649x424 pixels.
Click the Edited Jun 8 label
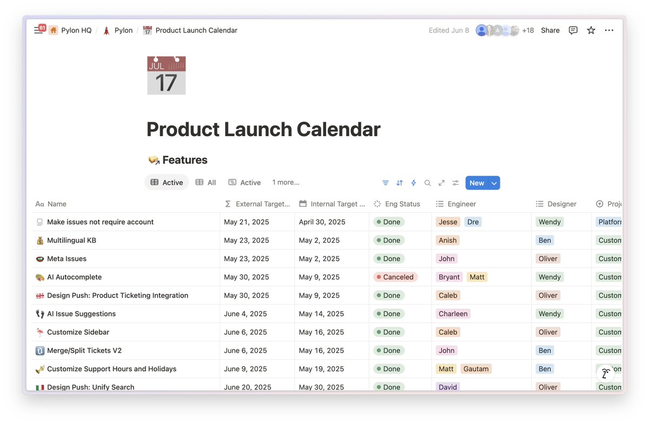[x=449, y=30]
